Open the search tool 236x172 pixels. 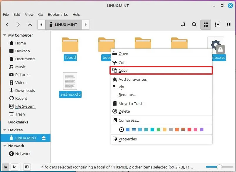[x=194, y=25]
